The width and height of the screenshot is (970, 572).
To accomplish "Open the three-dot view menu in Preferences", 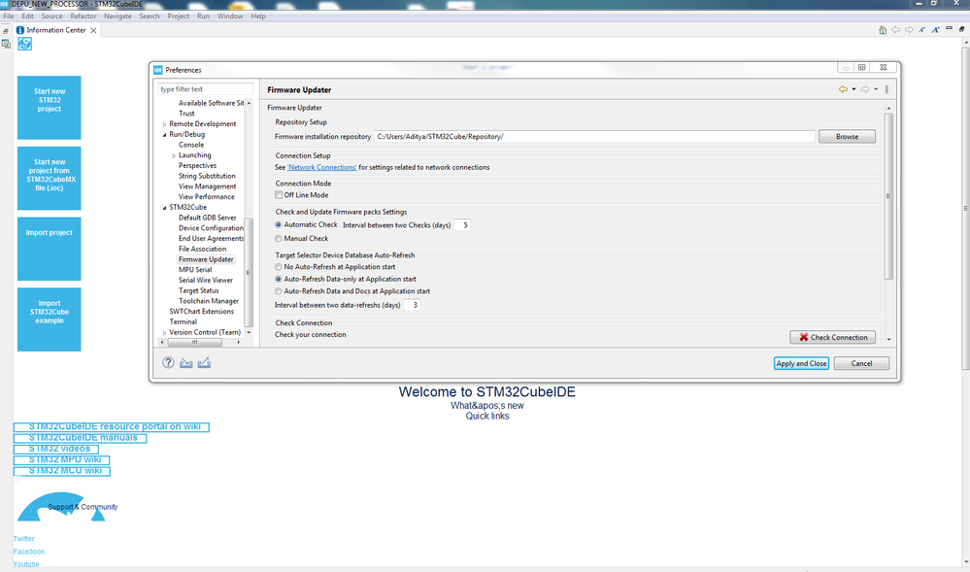I will coord(886,89).
